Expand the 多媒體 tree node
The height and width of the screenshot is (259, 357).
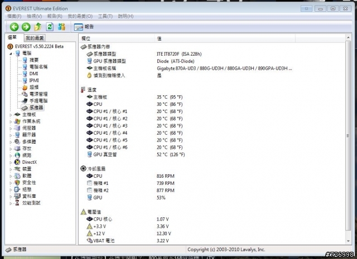[x=11, y=142]
